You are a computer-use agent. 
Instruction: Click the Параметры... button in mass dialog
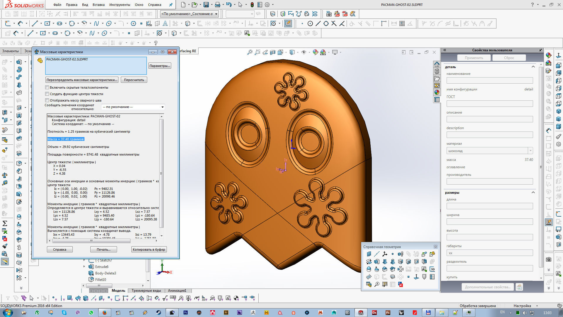point(160,66)
